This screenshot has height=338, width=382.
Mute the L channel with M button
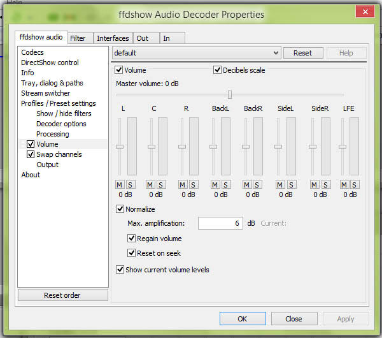(118, 184)
